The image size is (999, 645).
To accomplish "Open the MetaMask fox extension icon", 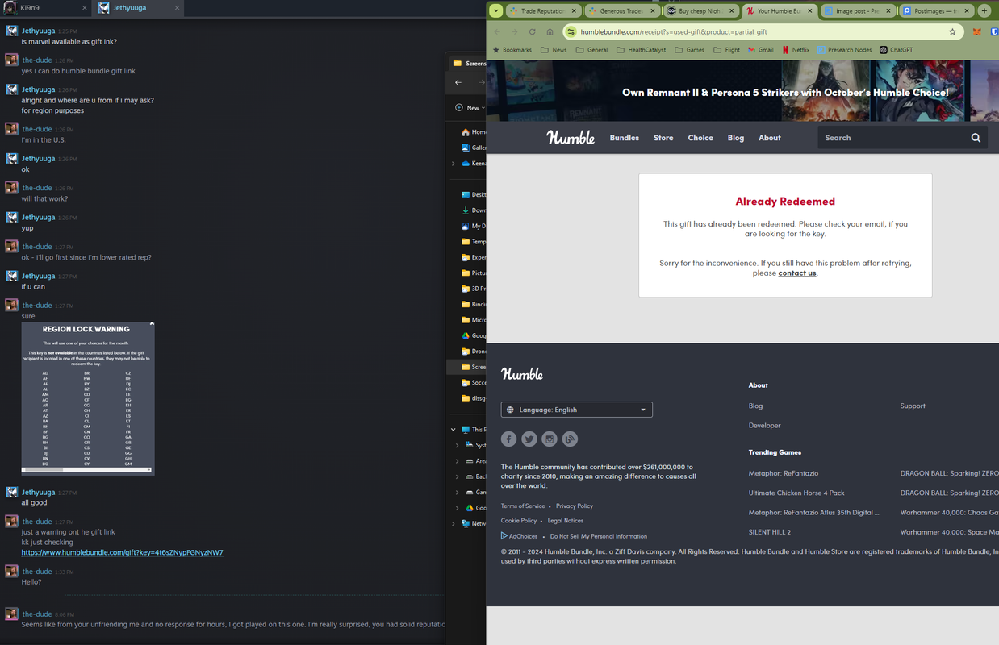I will [976, 32].
